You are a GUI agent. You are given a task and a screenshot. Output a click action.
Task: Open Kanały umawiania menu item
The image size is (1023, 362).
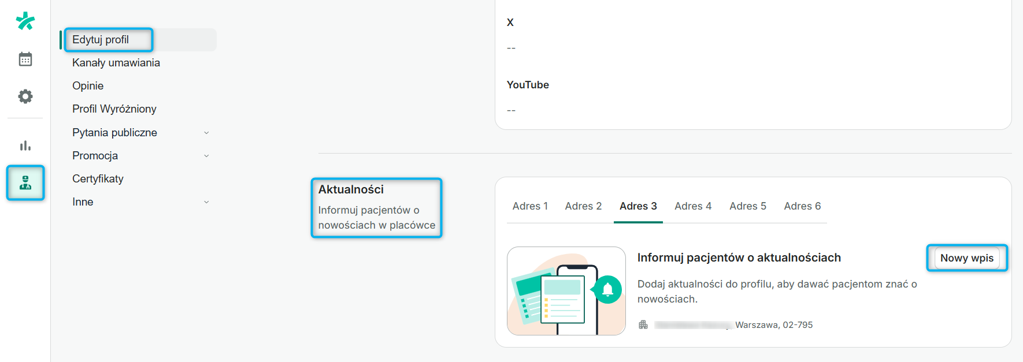pyautogui.click(x=116, y=63)
